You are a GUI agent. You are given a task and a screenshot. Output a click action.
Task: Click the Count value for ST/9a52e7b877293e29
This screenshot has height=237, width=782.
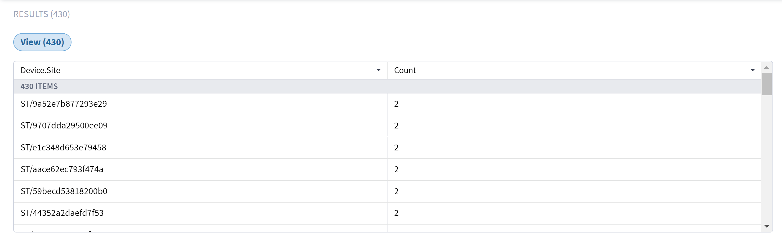[396, 104]
